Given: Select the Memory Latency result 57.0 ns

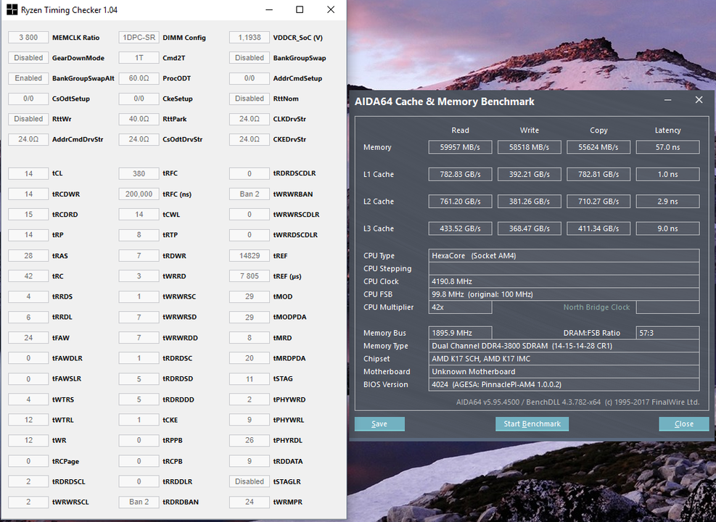Looking at the screenshot, I should point(667,147).
